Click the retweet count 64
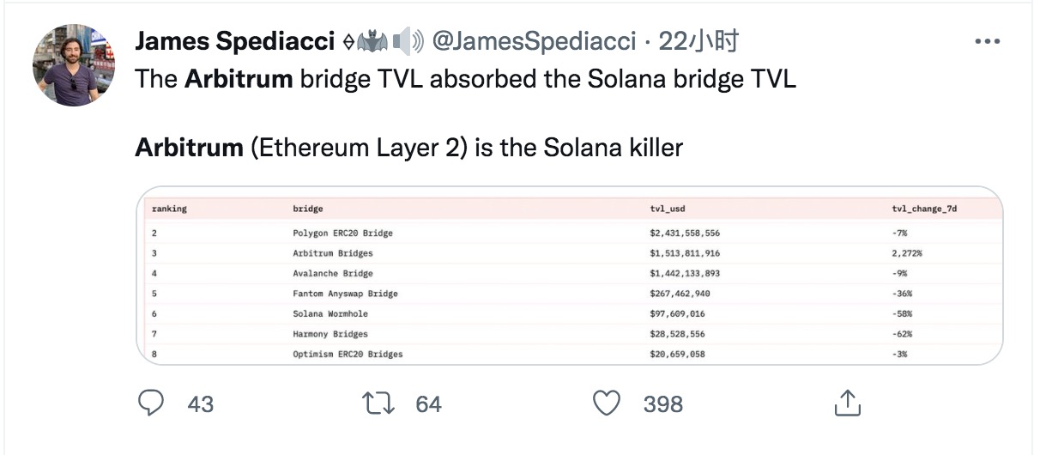 428,403
